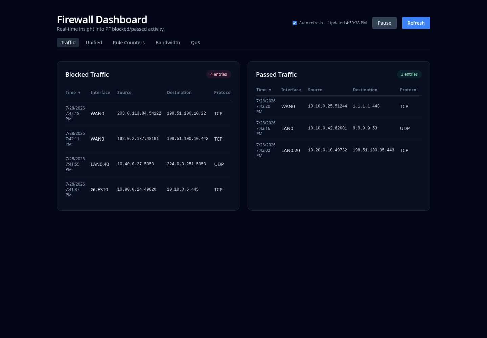
Task: Click passed destination 1.1.1.1.443
Action: (x=366, y=106)
